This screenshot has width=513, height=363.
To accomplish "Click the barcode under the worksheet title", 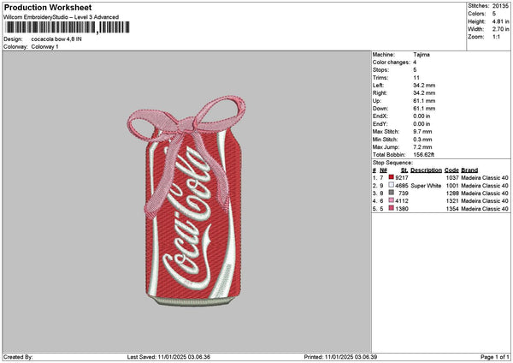I will click(x=68, y=27).
